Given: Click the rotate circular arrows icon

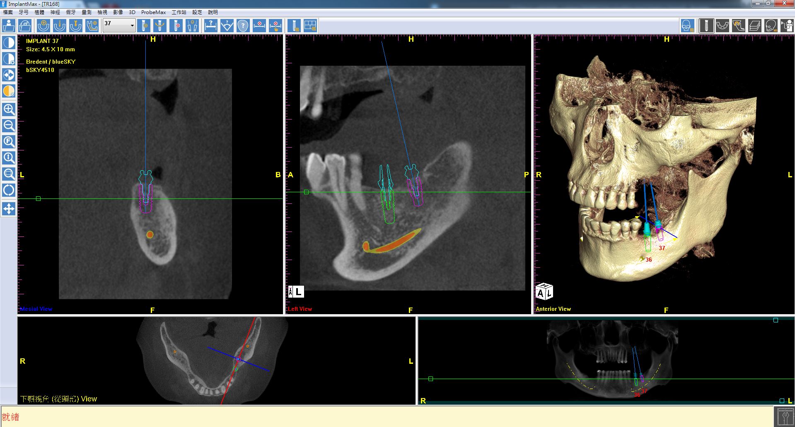Looking at the screenshot, I should pos(9,190).
